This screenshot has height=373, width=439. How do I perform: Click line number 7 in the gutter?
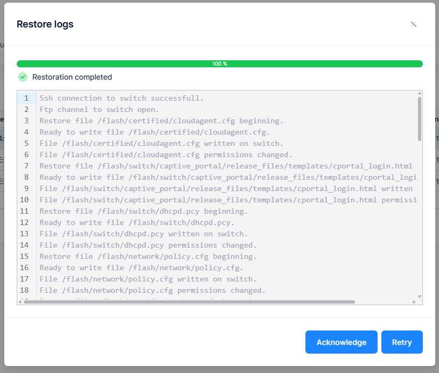26,166
